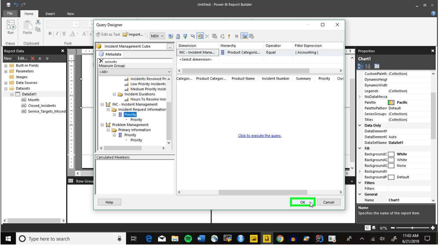Screen dimensions: 439x245
Task: Open the File menu
Action: 10,13
